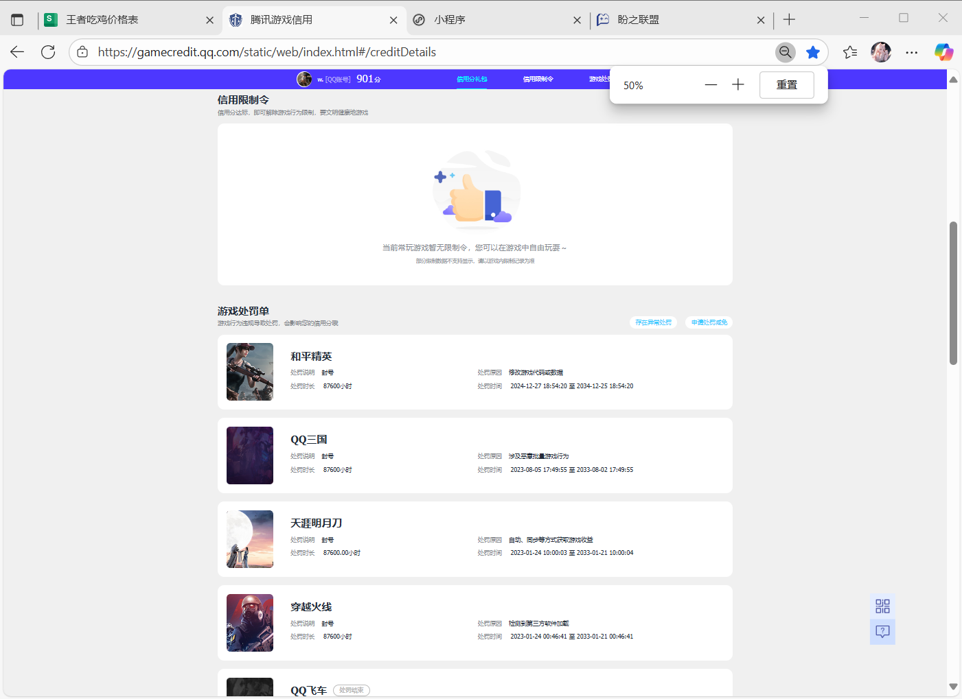Image resolution: width=962 pixels, height=699 pixels.
Task: Click the 申请处罚减免 button
Action: pyautogui.click(x=709, y=322)
